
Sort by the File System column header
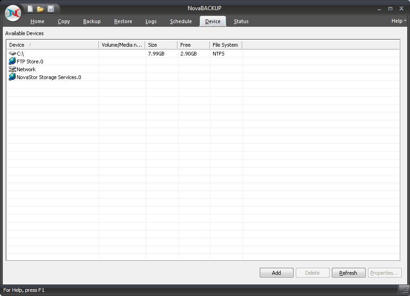[226, 45]
